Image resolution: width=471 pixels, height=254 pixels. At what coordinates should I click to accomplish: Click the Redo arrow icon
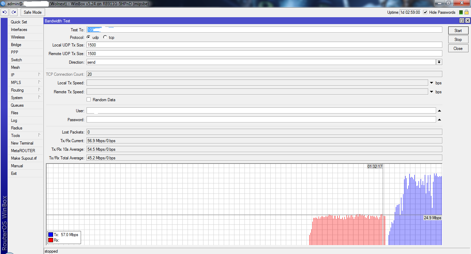pos(13,12)
